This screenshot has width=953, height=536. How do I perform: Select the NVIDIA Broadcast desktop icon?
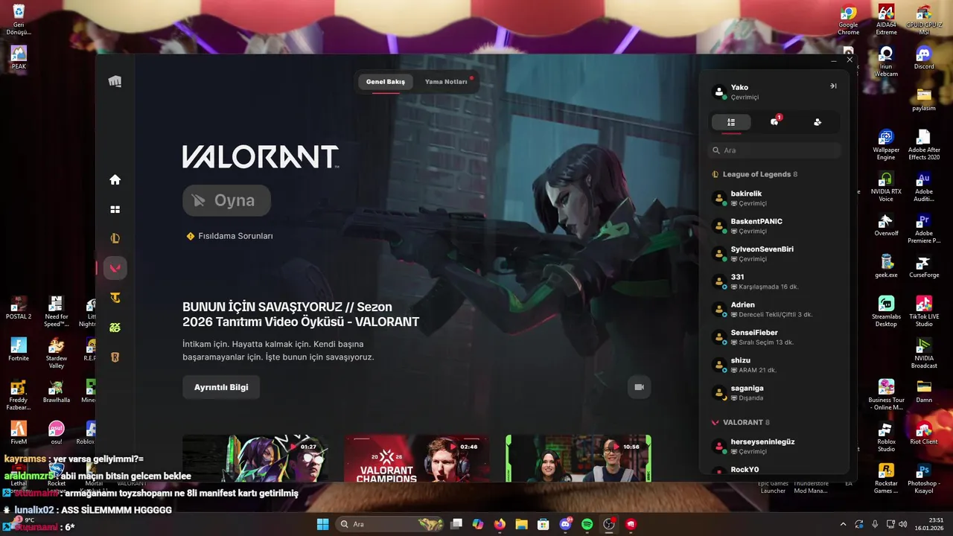pos(924,353)
